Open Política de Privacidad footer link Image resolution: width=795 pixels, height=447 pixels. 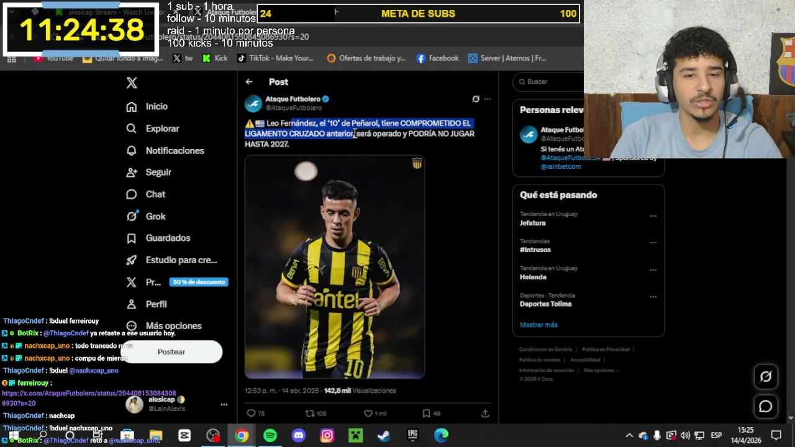click(606, 350)
